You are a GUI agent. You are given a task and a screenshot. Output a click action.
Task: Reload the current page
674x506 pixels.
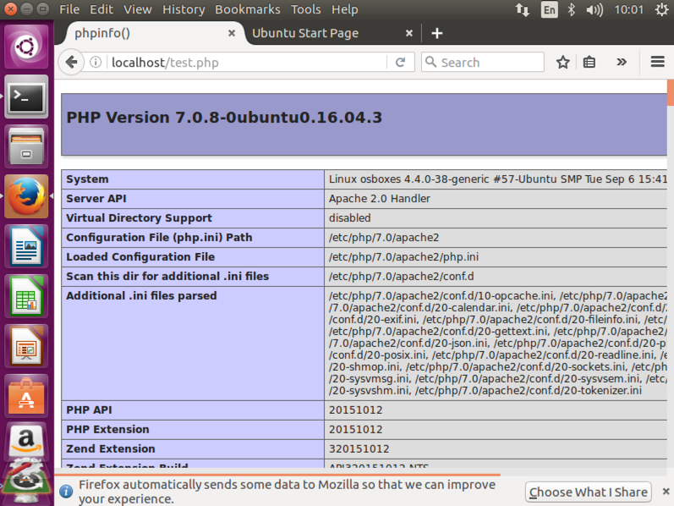pyautogui.click(x=400, y=63)
